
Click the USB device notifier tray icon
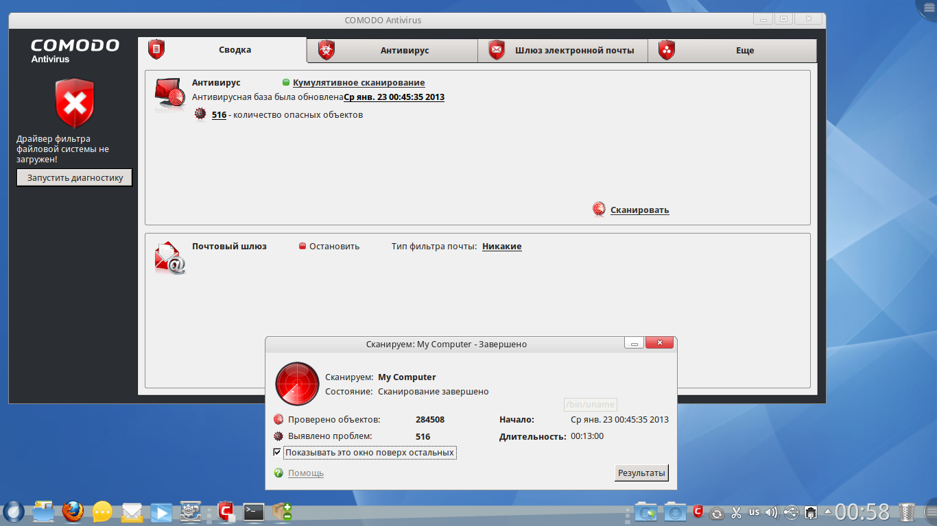[x=791, y=512]
